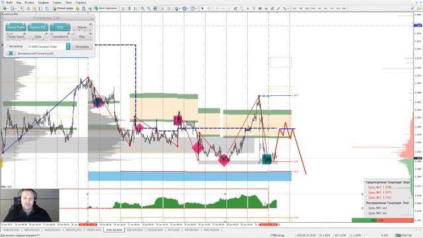Open the chat bubble icon at toolbar end

(419, 9)
